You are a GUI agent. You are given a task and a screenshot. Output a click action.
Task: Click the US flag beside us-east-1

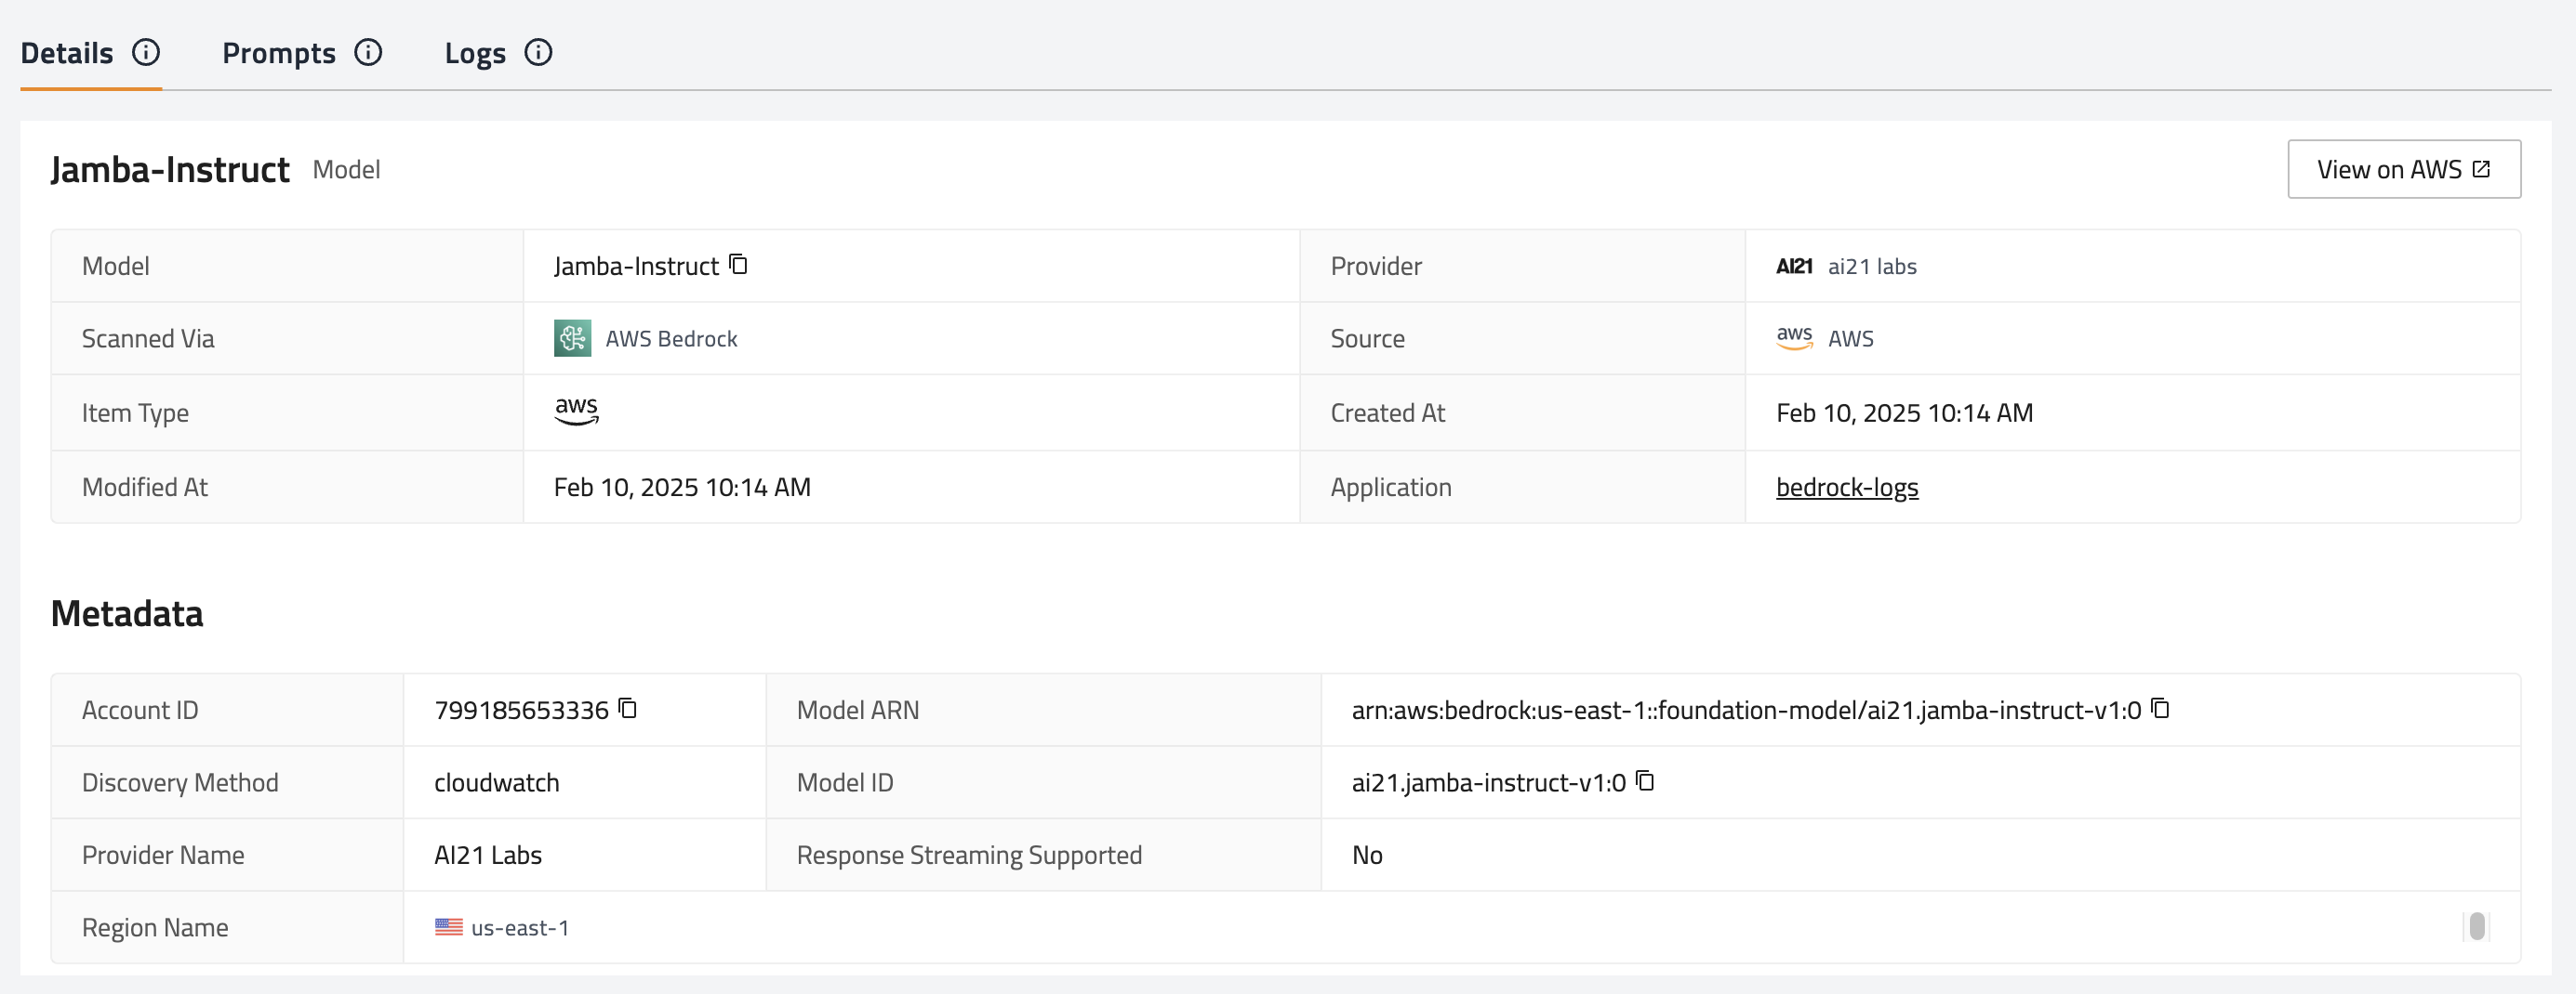click(x=449, y=927)
